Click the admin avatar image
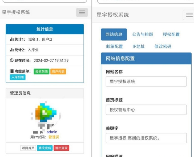 (46, 115)
